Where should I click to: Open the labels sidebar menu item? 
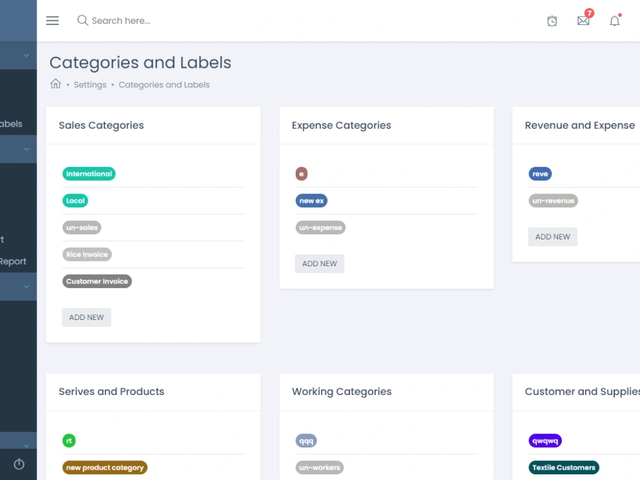tap(11, 124)
